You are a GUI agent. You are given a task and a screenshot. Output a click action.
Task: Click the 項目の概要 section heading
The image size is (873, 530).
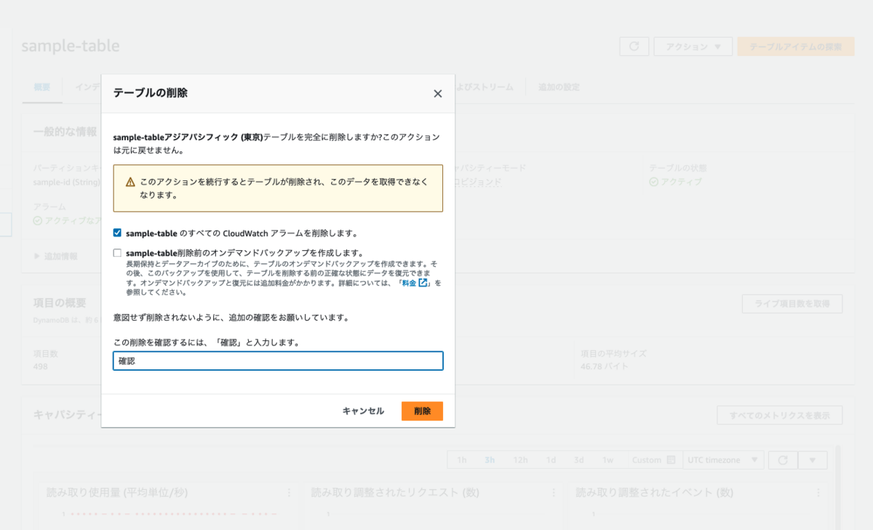pos(60,302)
